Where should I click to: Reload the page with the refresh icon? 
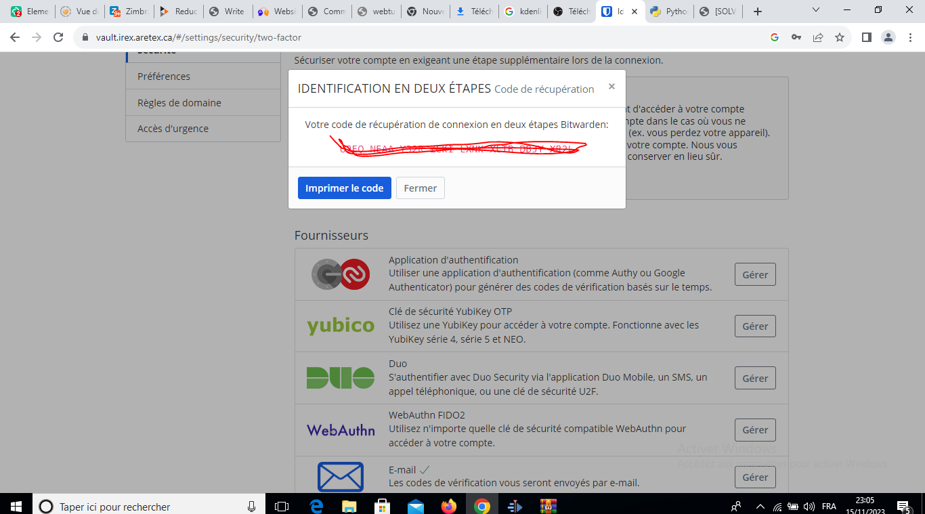58,37
